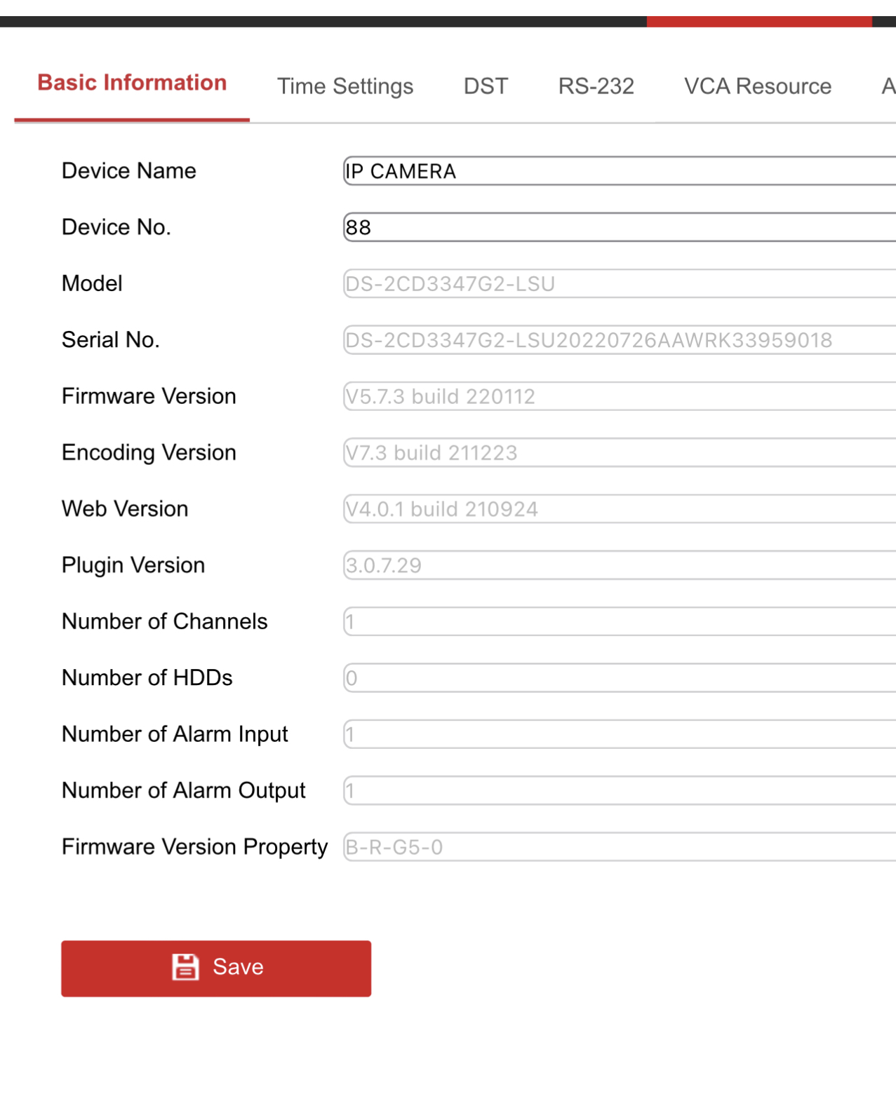Screen dimensions: 896x1115
Task: Open the DST tab
Action: [486, 86]
